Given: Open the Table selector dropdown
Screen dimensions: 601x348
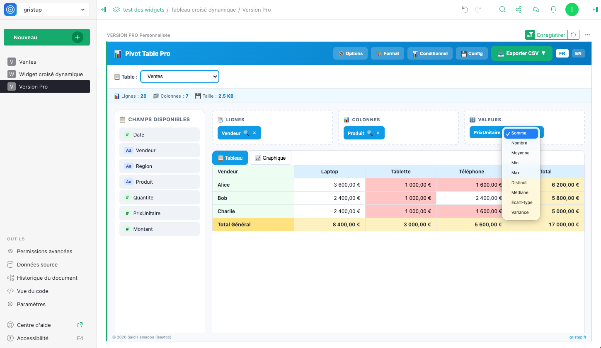Looking at the screenshot, I should [179, 77].
